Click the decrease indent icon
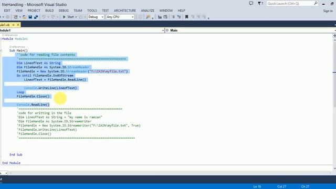This screenshot has height=189, width=336. [x=160, y=17]
